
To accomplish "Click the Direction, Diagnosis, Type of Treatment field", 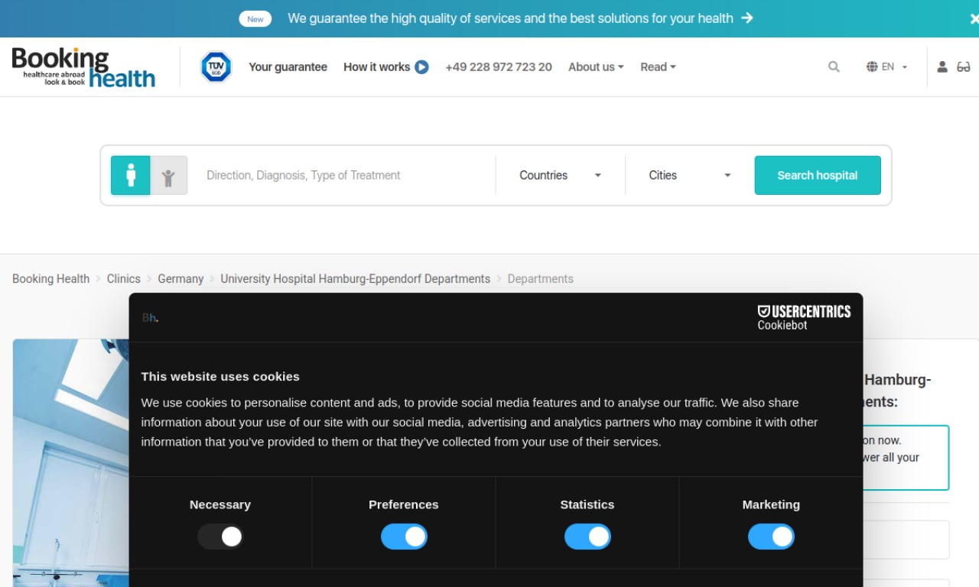I will [x=344, y=175].
